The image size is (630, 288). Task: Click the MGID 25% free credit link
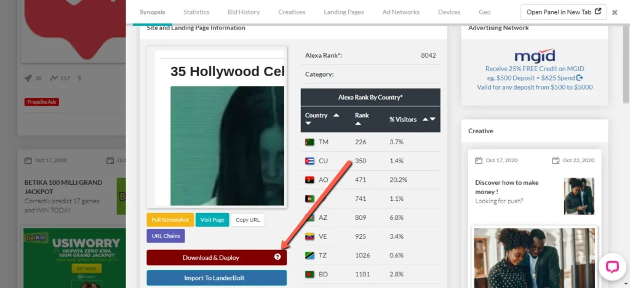[x=534, y=78]
